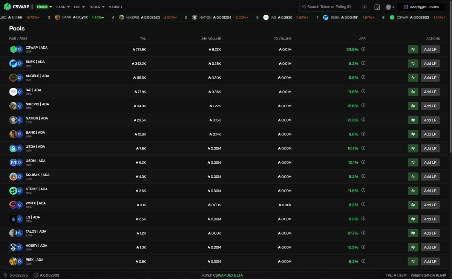Image resolution: width=452 pixels, height=279 pixels.
Task: Swap on the ANGELS | ADA pool
Action: 413,78
